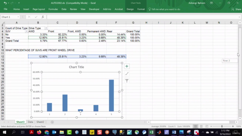
Task: Click the Redo icon in the title bar
Action: 12,3
